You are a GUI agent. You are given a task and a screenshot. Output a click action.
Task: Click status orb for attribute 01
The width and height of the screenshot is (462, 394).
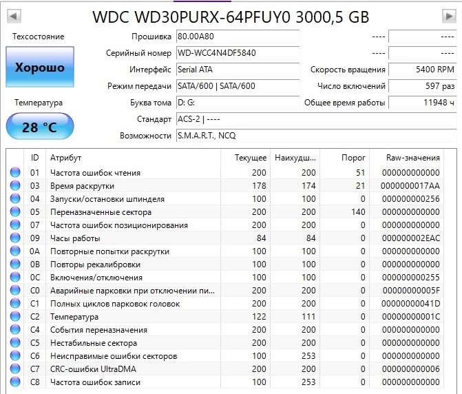click(15, 172)
